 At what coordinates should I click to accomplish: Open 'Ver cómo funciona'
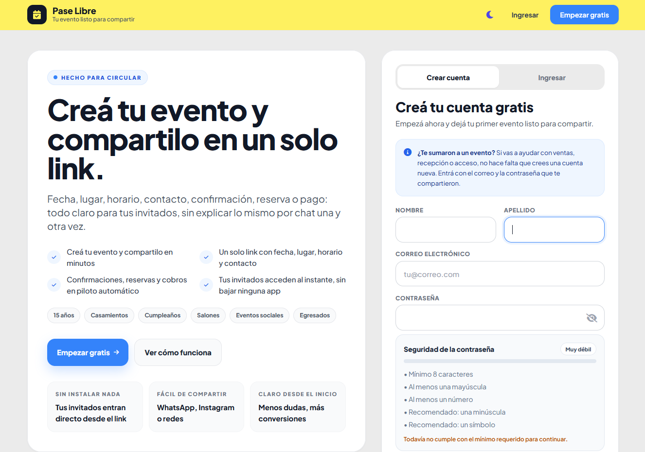click(x=178, y=352)
